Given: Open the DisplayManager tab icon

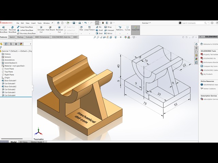Looking at the screenshot, I should 21,44.
